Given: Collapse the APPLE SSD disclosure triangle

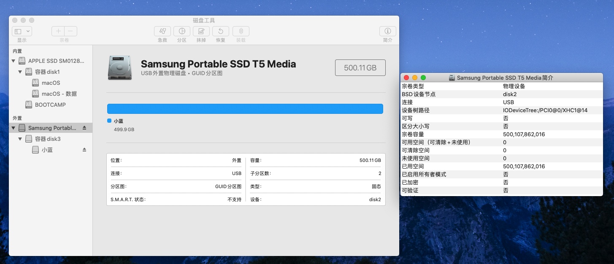Looking at the screenshot, I should (14, 61).
